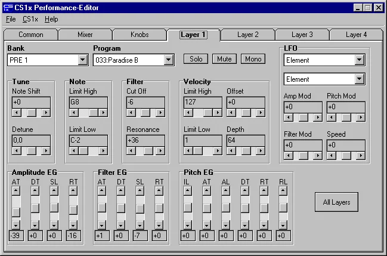The width and height of the screenshot is (387, 256).
Task: Increase Velocity Limit Low with right arrow
Action: pos(218,151)
